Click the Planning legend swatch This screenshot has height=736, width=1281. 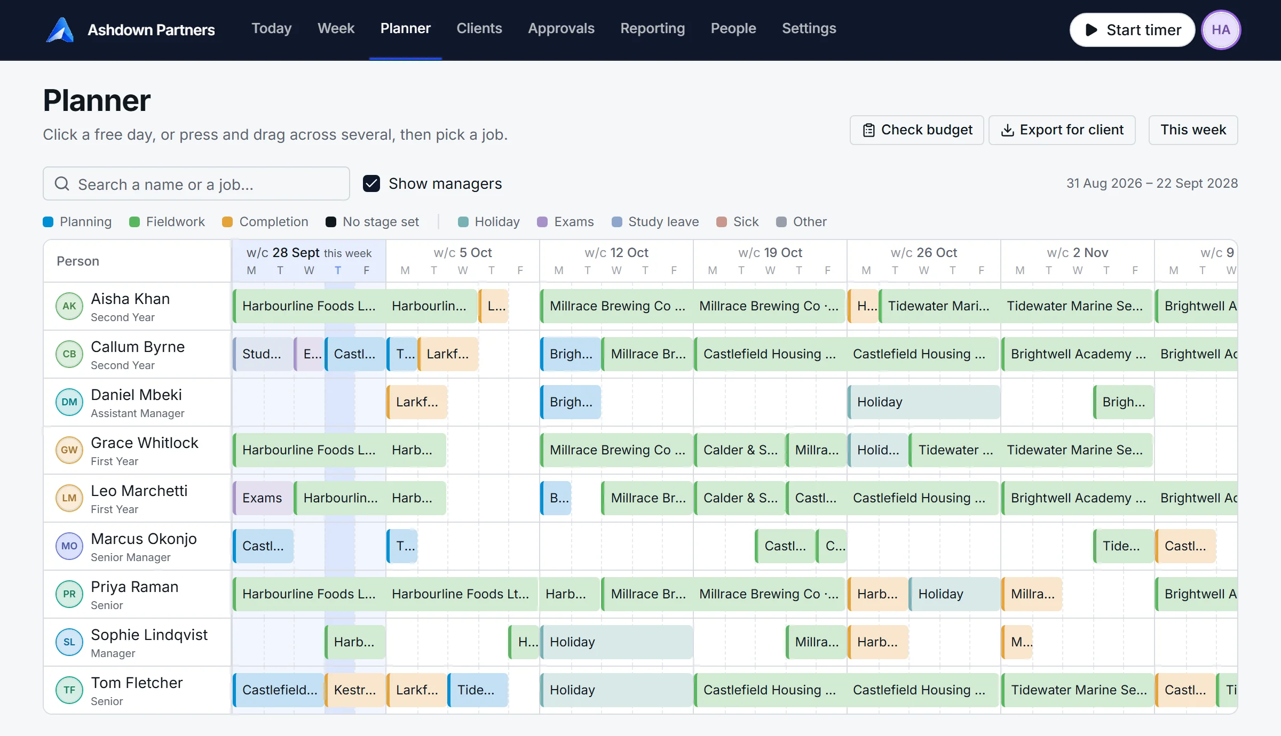point(48,222)
